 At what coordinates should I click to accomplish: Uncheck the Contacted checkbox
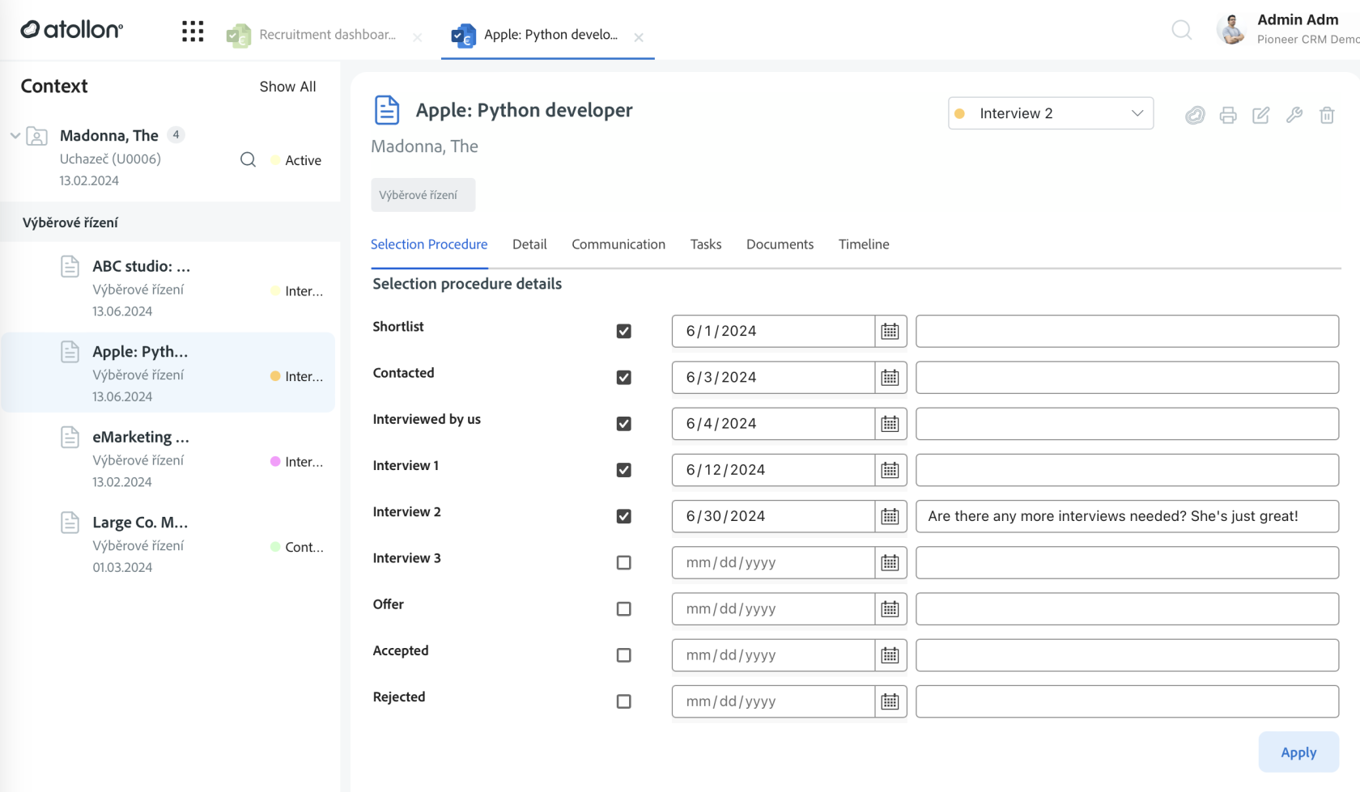coord(623,377)
